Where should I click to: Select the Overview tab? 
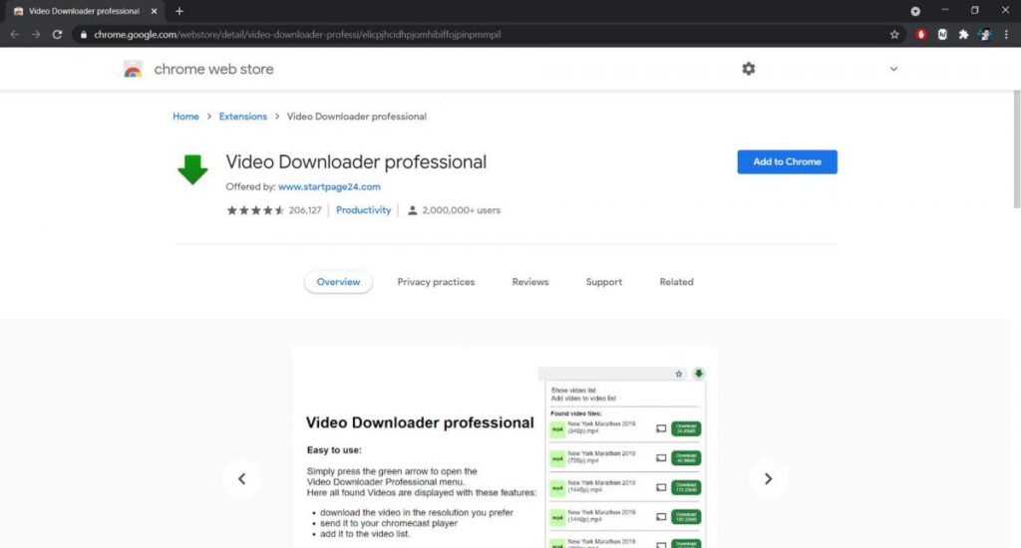coord(338,282)
